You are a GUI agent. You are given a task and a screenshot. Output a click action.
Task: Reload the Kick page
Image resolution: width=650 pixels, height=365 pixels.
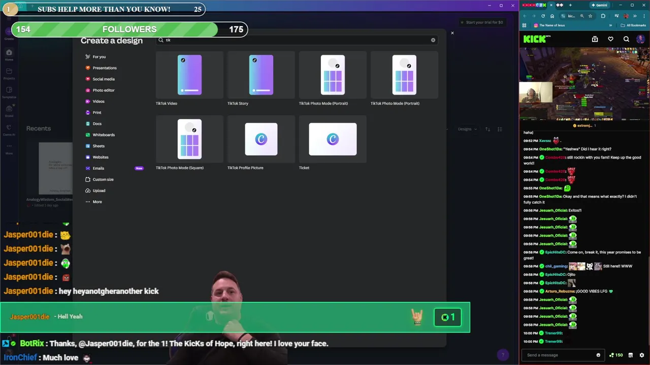543,16
